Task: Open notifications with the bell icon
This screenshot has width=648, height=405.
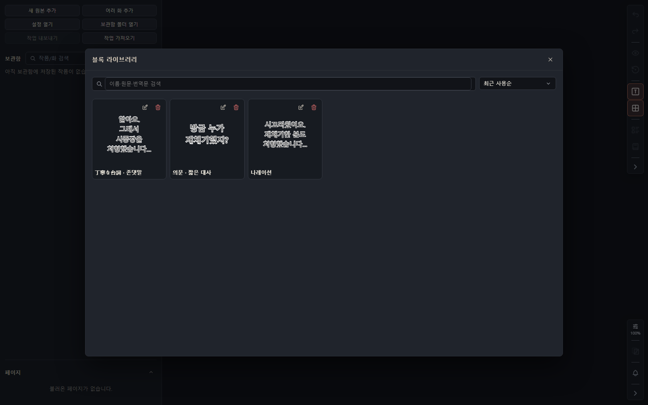Action: coord(635,373)
